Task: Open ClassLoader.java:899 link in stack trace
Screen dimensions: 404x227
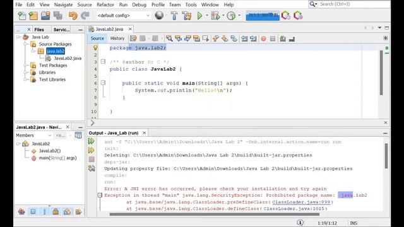Action: tap(301, 202)
